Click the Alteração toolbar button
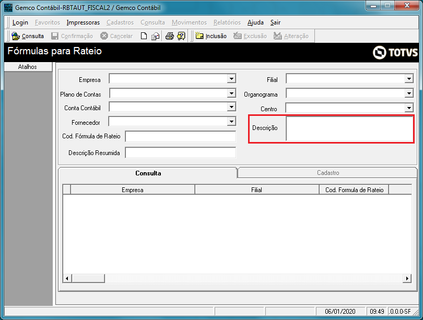The image size is (423, 320). 291,36
